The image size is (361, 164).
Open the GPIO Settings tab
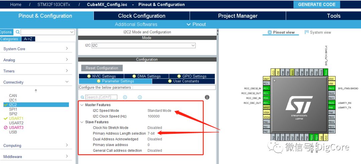point(192,76)
